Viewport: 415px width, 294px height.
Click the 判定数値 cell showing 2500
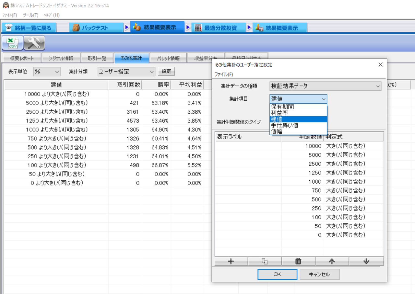302,164
